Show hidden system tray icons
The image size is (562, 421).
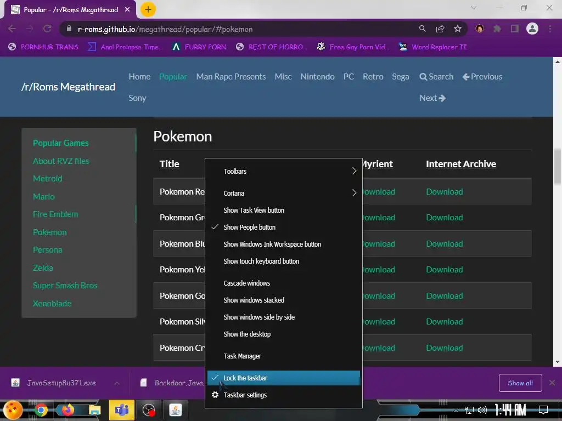pos(455,410)
